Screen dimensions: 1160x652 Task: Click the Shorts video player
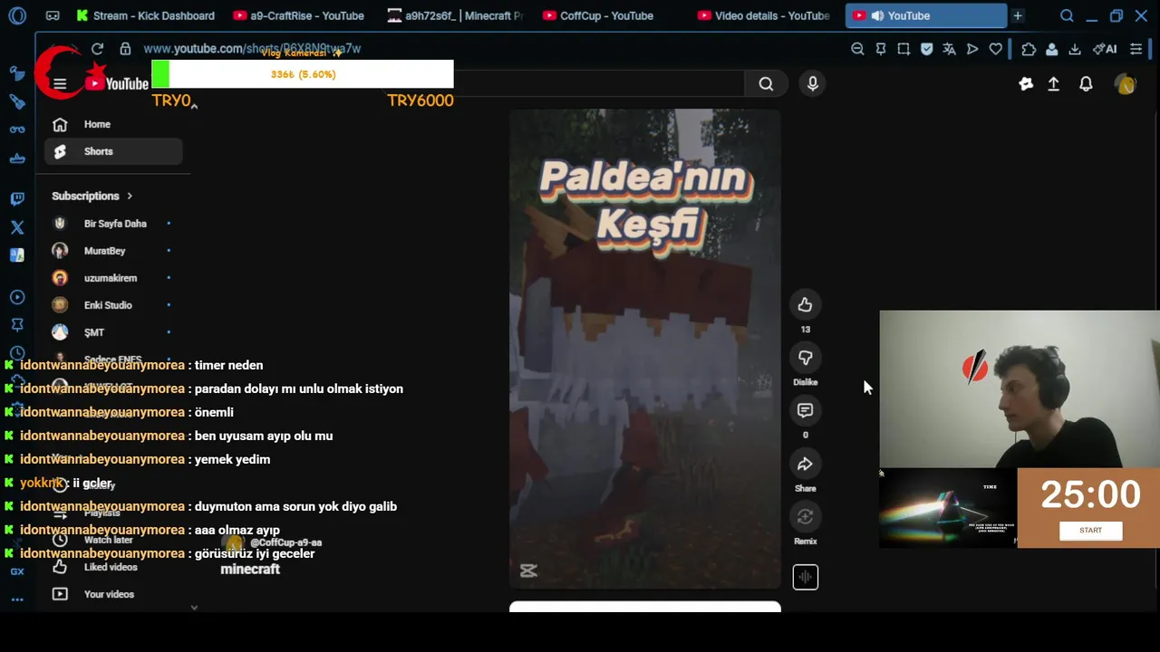pyautogui.click(x=644, y=349)
